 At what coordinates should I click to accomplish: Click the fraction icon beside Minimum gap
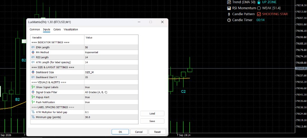(33, 117)
